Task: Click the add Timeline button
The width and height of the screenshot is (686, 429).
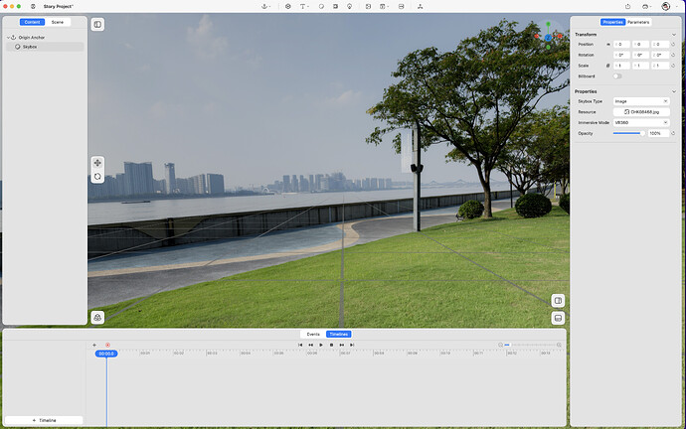Action: click(x=44, y=420)
